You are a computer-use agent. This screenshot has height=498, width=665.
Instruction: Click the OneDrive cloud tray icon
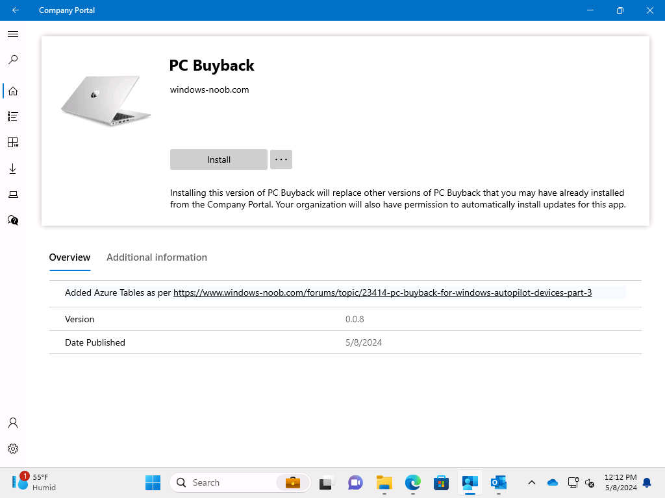[552, 482]
